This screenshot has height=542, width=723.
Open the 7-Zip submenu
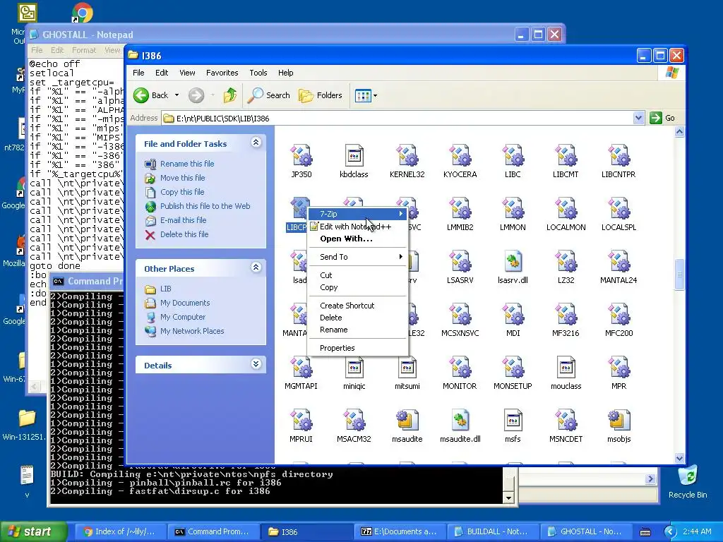(x=358, y=214)
